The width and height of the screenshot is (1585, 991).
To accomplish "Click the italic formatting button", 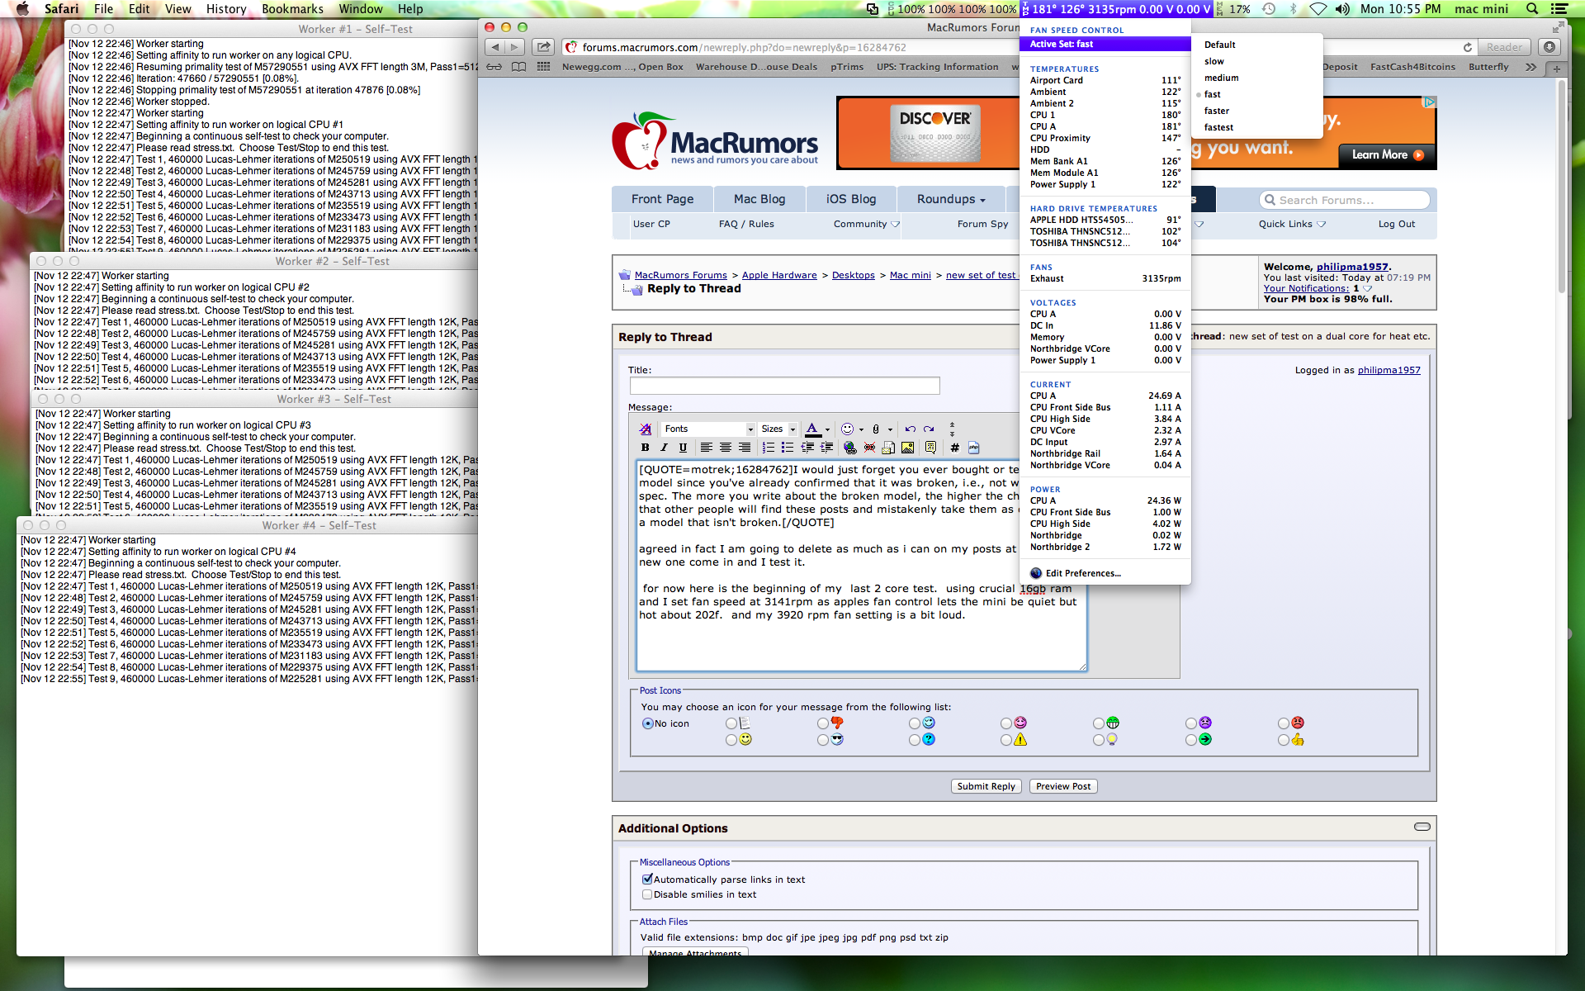I will (664, 448).
